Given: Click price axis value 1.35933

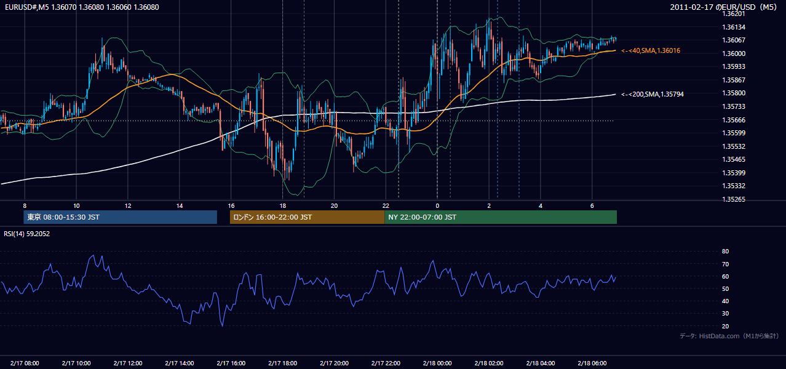Looking at the screenshot, I should pyautogui.click(x=734, y=66).
